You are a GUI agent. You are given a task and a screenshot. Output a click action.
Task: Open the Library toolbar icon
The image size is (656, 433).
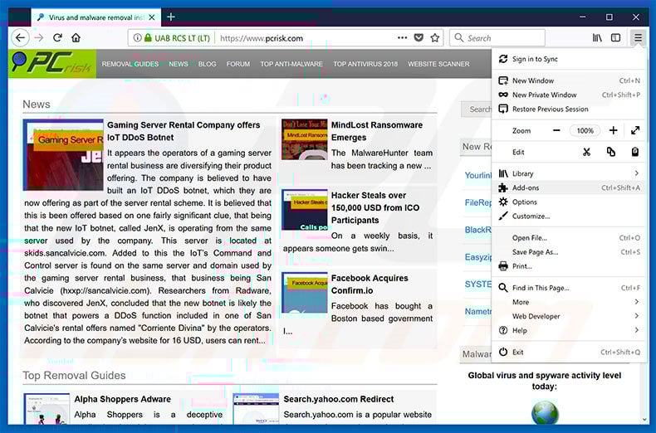coord(597,38)
